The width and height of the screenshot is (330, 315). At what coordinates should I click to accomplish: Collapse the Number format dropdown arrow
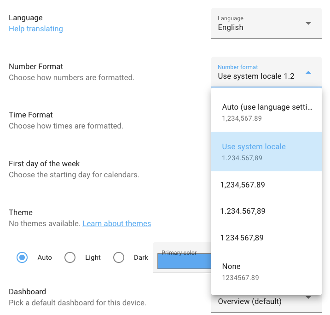[x=308, y=72]
